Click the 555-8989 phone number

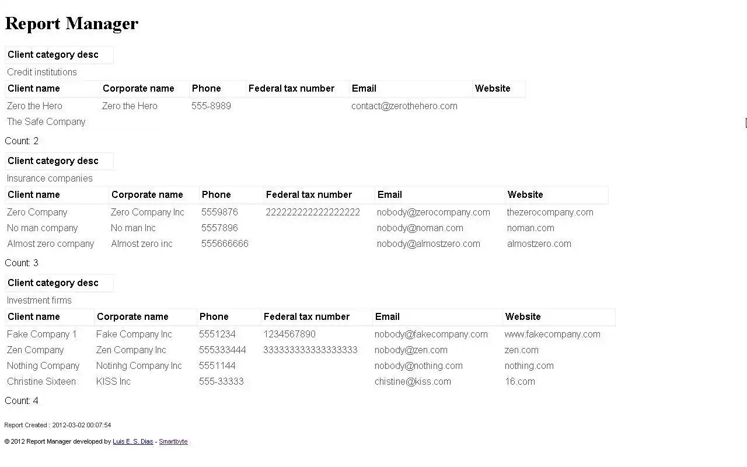tap(211, 106)
